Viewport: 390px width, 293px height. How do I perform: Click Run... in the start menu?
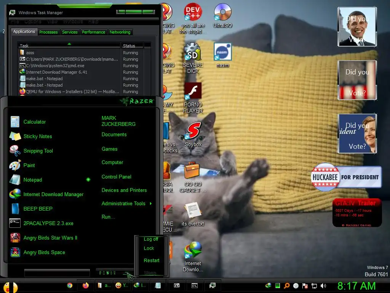pyautogui.click(x=108, y=217)
